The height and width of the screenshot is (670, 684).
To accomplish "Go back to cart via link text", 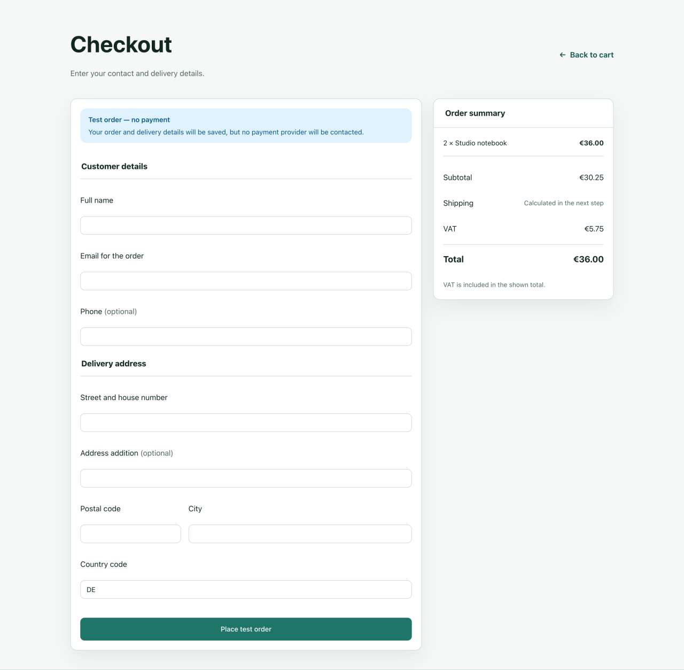I will tap(592, 55).
